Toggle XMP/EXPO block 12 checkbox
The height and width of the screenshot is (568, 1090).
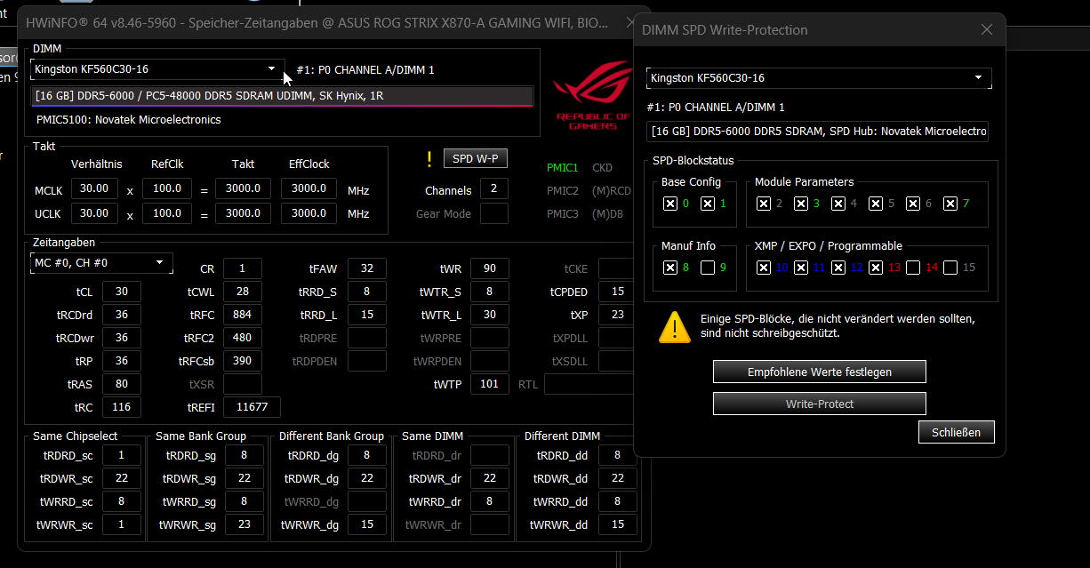pyautogui.click(x=838, y=268)
